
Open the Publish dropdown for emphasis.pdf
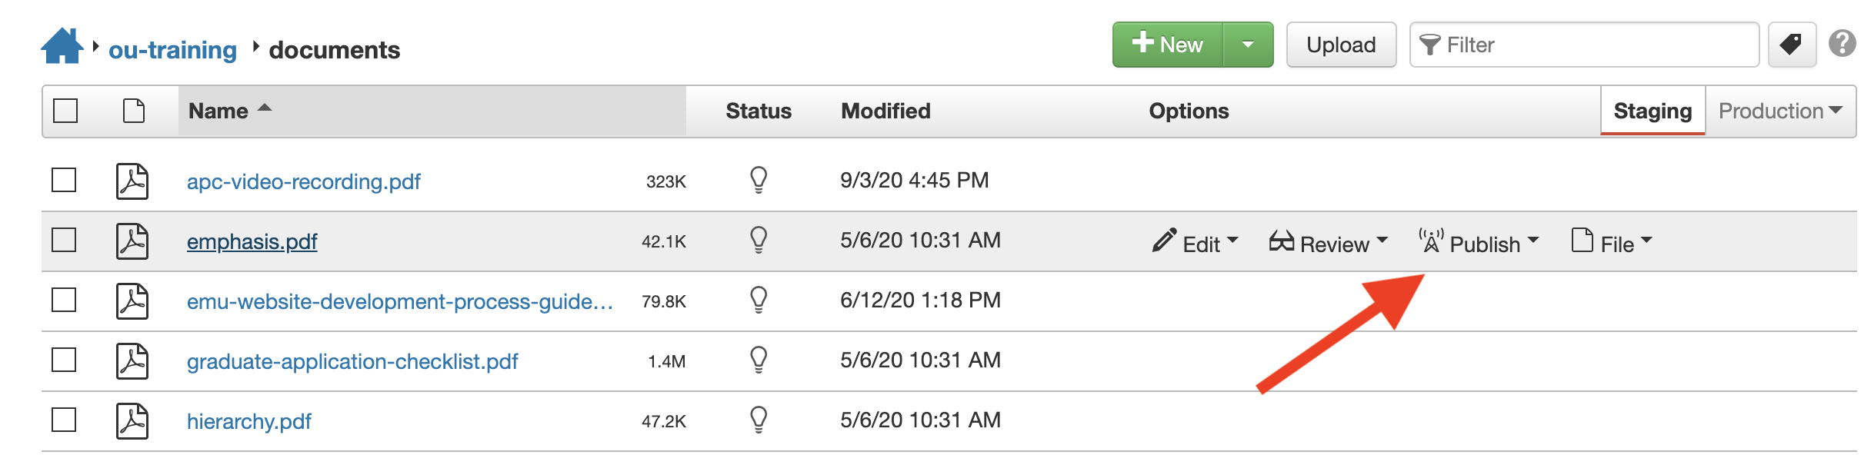pos(1479,243)
